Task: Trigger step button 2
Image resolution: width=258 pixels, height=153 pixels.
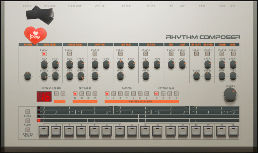Action: 56,131
